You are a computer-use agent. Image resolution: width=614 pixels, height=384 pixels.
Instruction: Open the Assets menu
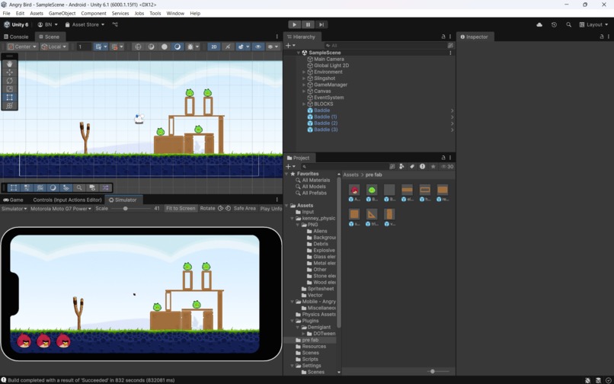tap(37, 13)
